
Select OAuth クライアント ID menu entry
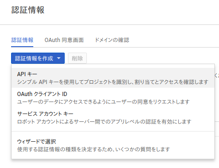(x=113, y=98)
